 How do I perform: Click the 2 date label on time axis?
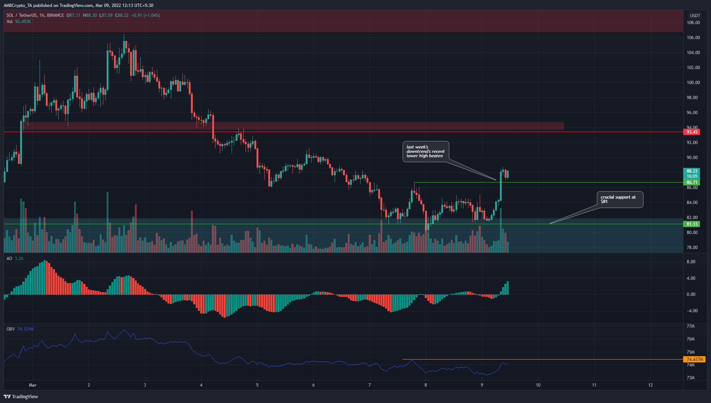[89, 385]
